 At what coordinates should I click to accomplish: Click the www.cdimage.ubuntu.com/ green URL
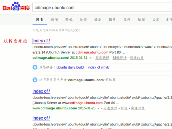55,108
